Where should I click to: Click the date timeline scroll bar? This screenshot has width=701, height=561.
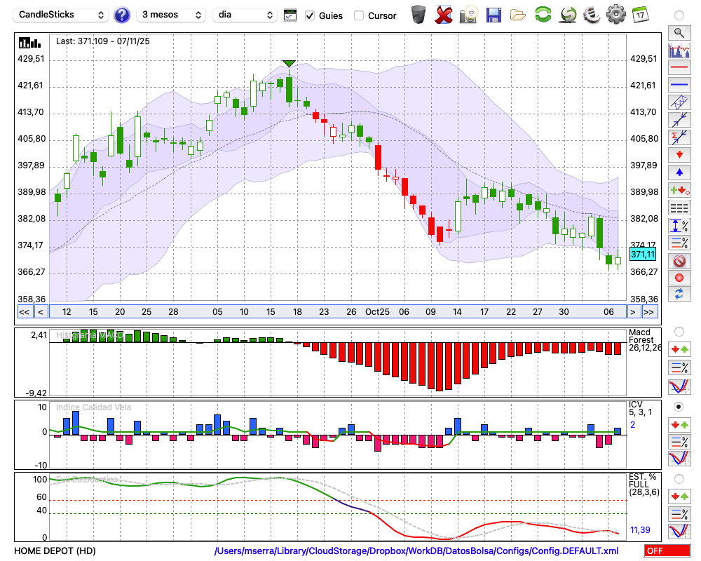coord(336,312)
